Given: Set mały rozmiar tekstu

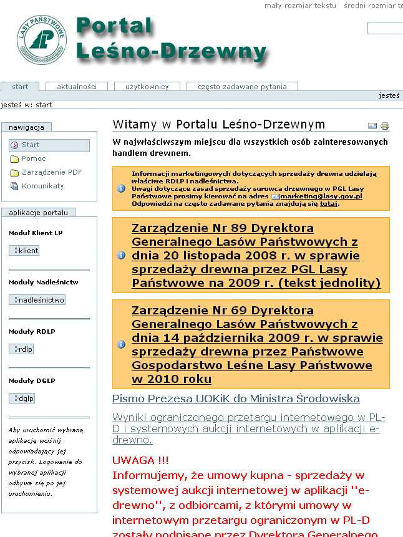Looking at the screenshot, I should point(300,6).
